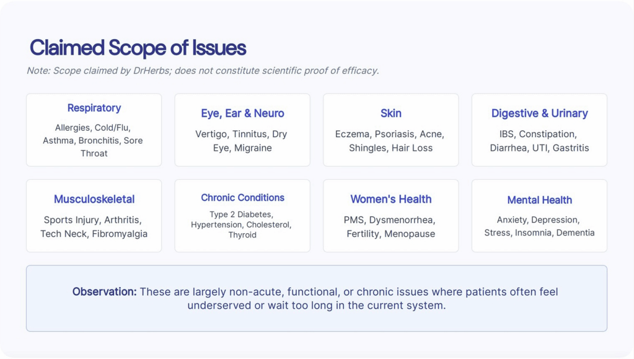634x359 pixels.
Task: Select the "Allergies, Cold/Flu, Asthma" condition list
Action: click(94, 140)
